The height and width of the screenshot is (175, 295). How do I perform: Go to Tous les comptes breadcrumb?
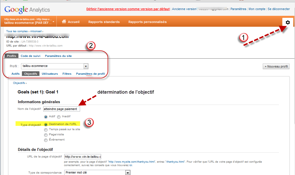[17, 31]
